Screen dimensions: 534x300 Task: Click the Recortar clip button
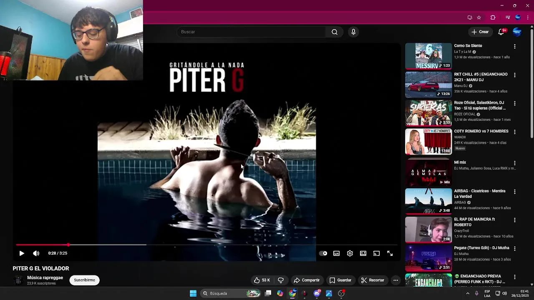point(373,280)
